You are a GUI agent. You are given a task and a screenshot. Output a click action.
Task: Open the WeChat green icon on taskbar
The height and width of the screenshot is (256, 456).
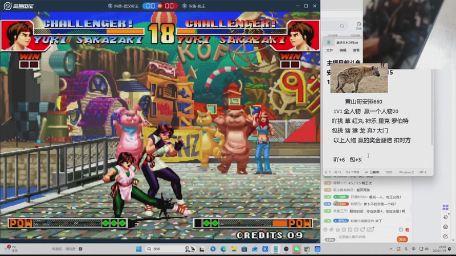click(x=296, y=249)
